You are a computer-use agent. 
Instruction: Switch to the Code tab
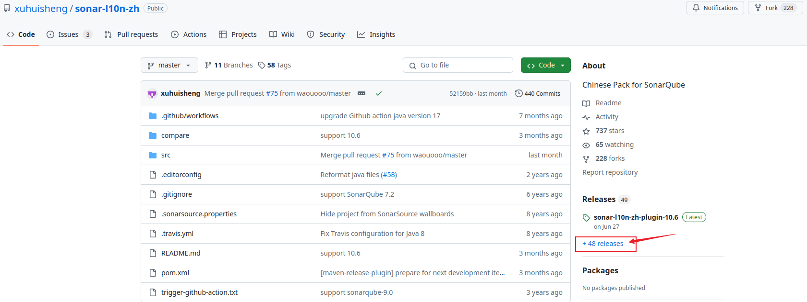[21, 34]
